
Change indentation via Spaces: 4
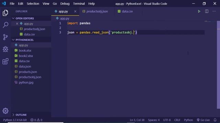tap(154, 120)
